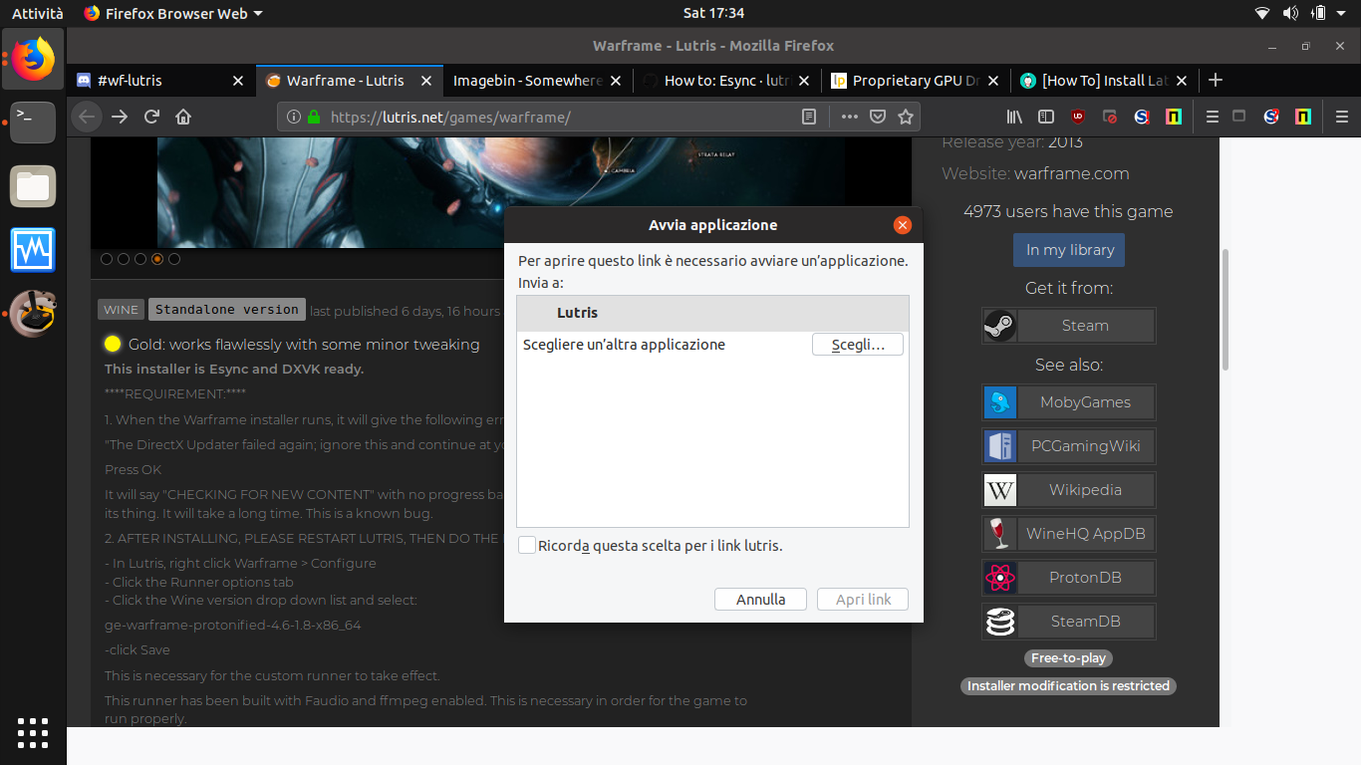Click the forward navigation arrow
The width and height of the screenshot is (1361, 765).
point(120,117)
